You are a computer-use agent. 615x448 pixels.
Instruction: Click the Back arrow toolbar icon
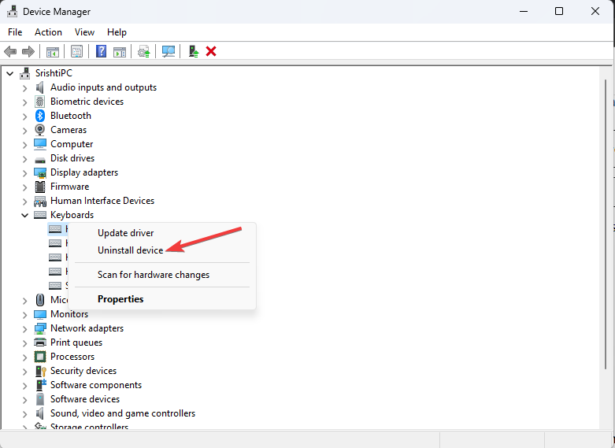coord(10,51)
